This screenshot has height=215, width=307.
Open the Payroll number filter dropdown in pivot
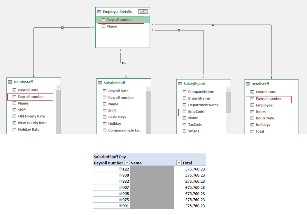[x=127, y=163]
